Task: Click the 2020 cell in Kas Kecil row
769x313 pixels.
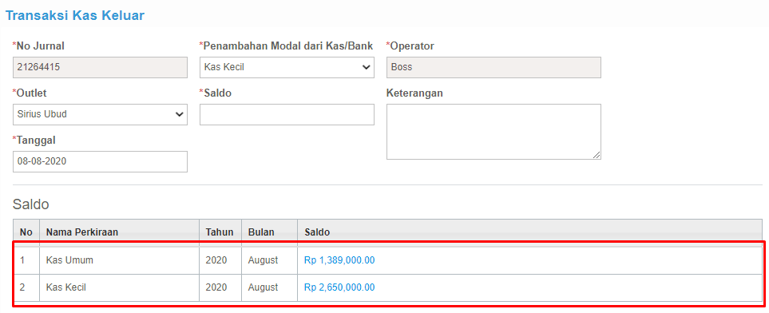Action: tap(220, 287)
